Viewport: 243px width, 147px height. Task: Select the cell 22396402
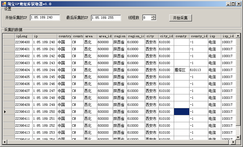tap(24, 56)
